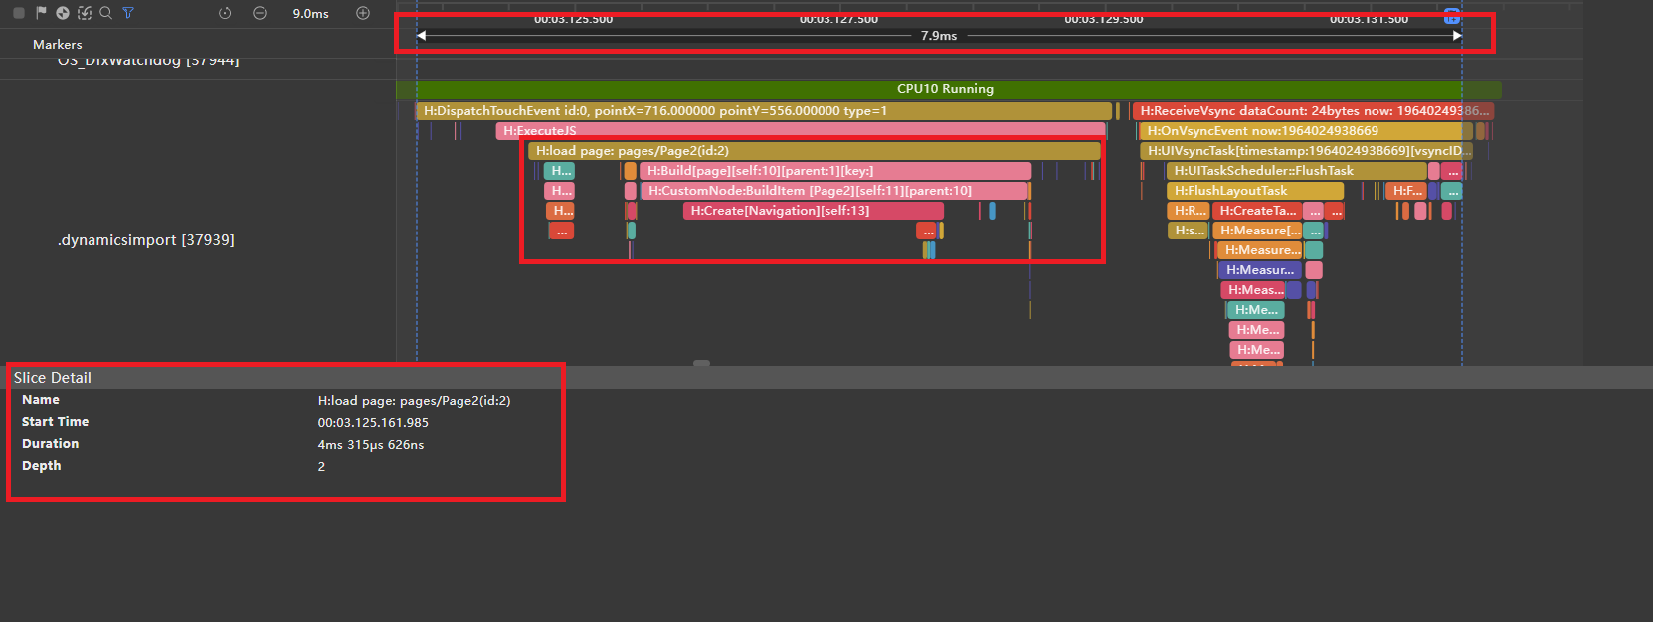Select the .dynamicsimport [37939] process row
This screenshot has height=622, width=1653.
[x=146, y=240]
